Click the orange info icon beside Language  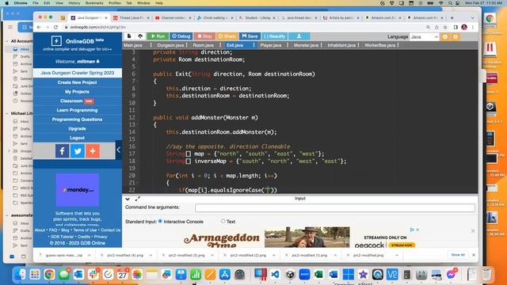[445, 37]
